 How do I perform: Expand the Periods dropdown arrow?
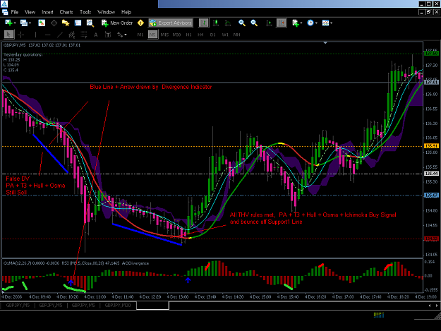pos(316,23)
